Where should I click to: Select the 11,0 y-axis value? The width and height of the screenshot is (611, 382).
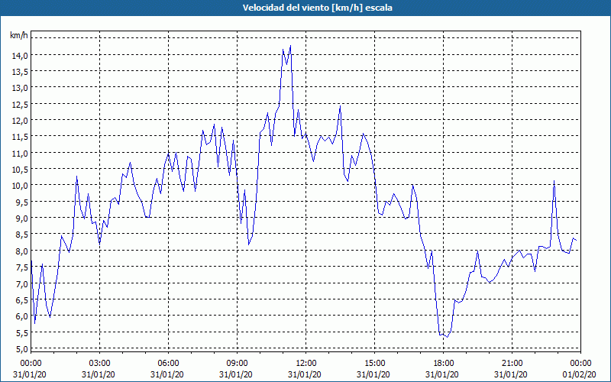click(20, 154)
